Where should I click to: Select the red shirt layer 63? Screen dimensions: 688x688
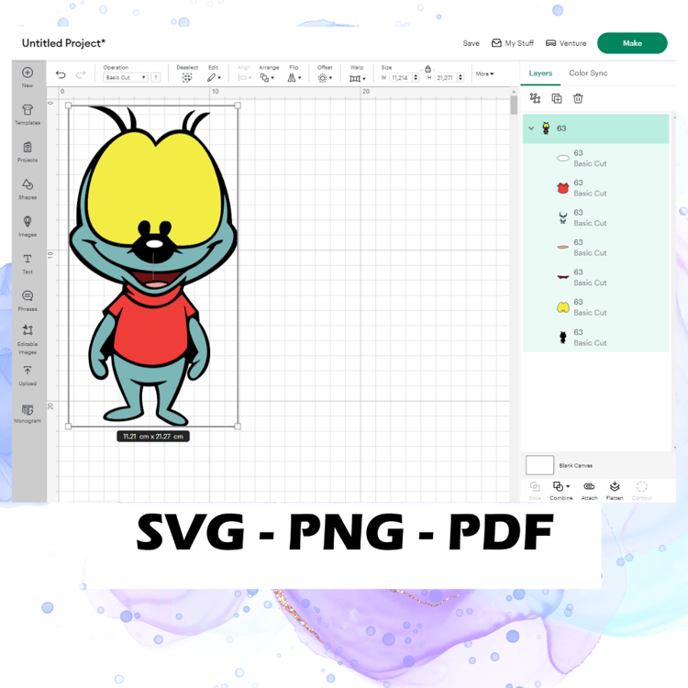pyautogui.click(x=596, y=188)
